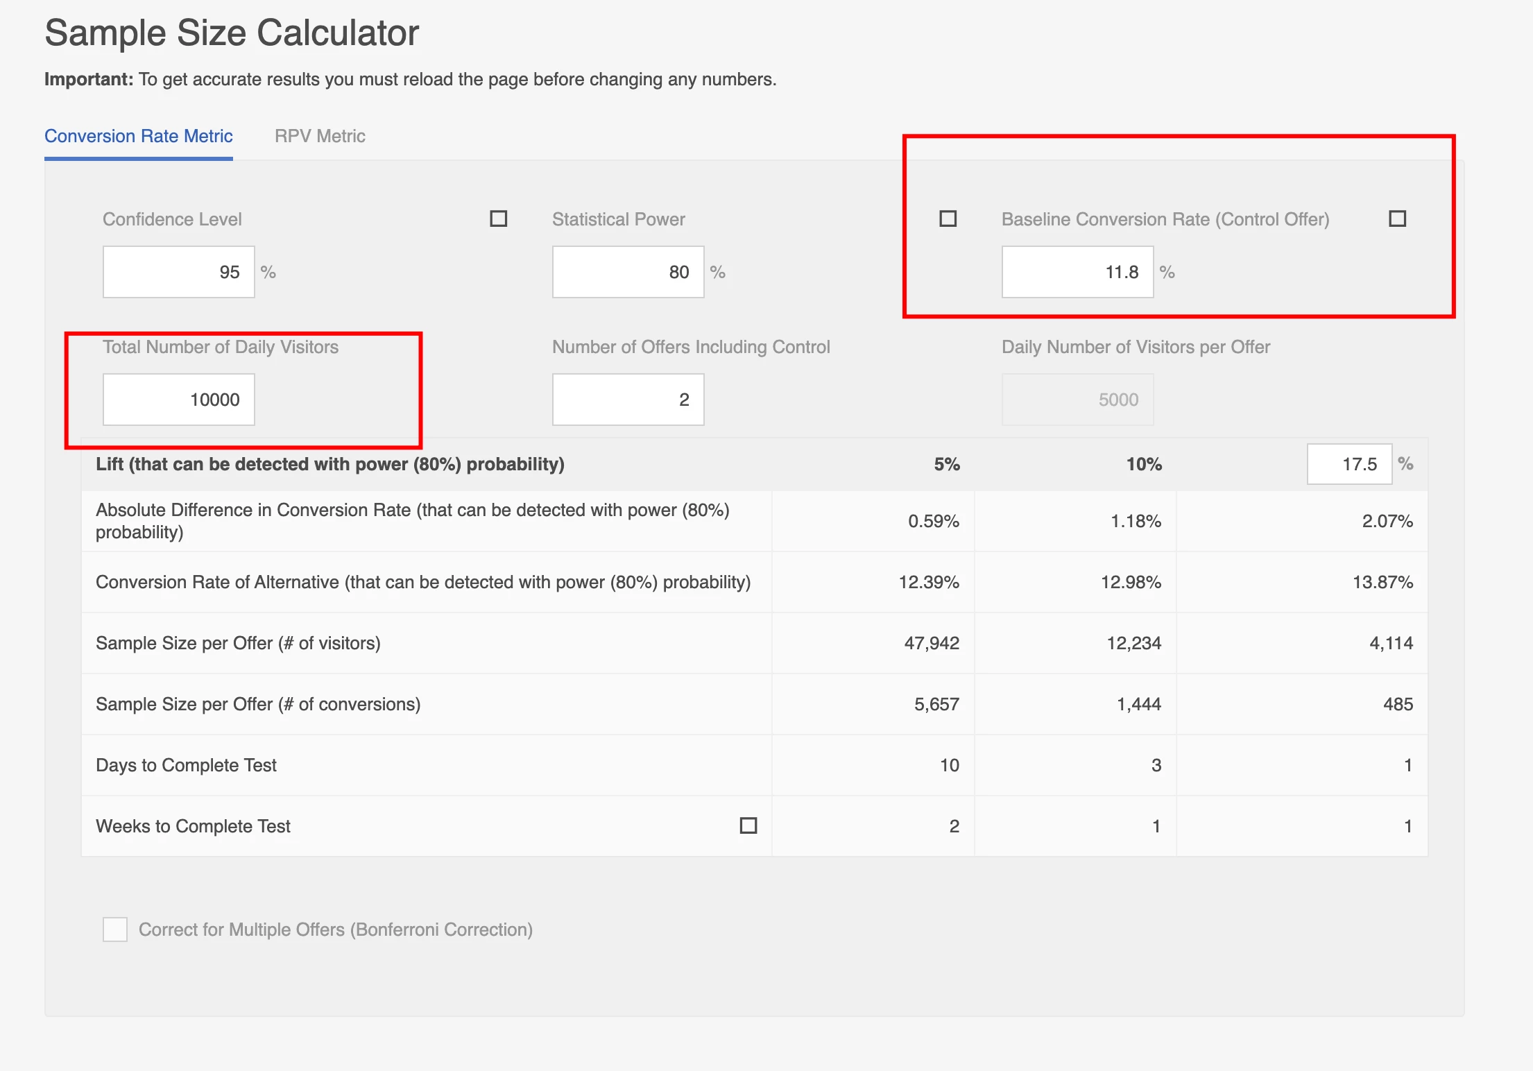Click the 5% lift column header
The width and height of the screenshot is (1533, 1071).
click(x=946, y=464)
